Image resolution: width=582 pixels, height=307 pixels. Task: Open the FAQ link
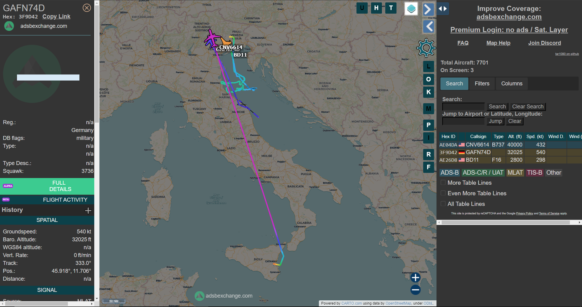coord(463,43)
